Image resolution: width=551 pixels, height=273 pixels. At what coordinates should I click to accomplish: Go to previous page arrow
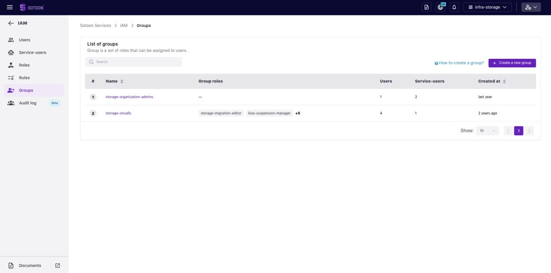[x=508, y=130]
